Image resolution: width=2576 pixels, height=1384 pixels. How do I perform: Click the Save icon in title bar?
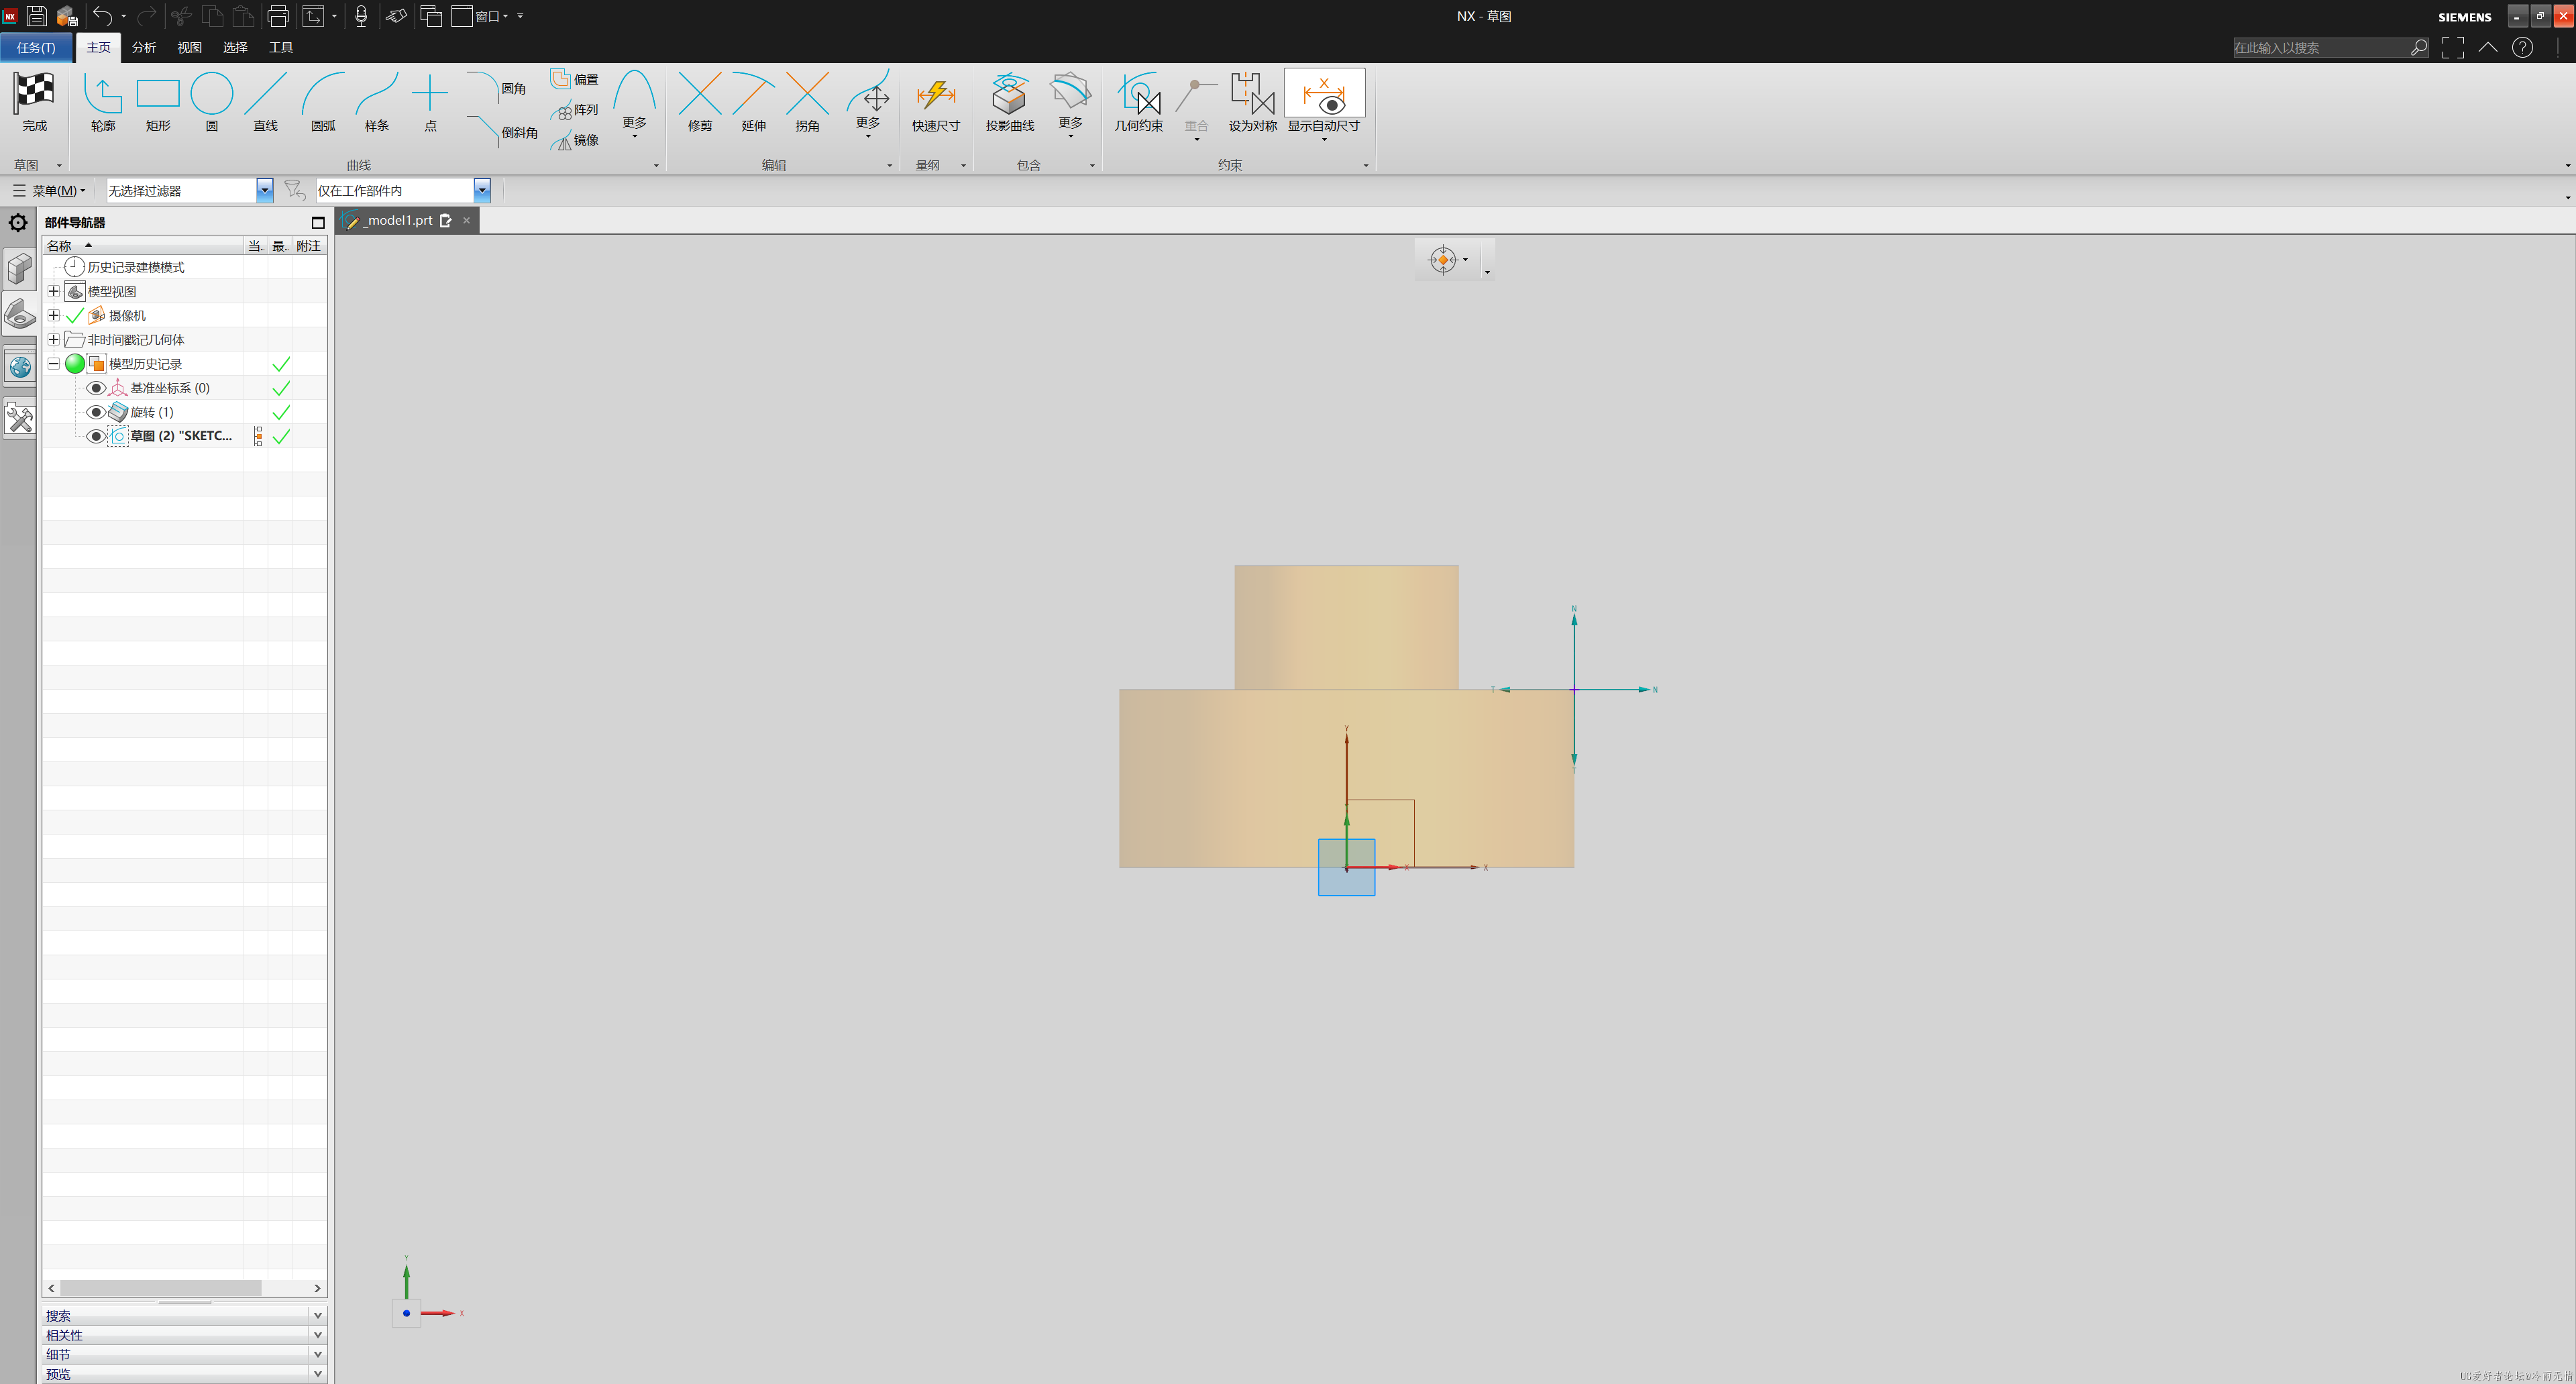tap(37, 15)
